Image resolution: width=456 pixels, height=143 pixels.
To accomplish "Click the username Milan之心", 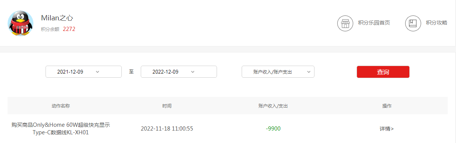I will tap(57, 18).
